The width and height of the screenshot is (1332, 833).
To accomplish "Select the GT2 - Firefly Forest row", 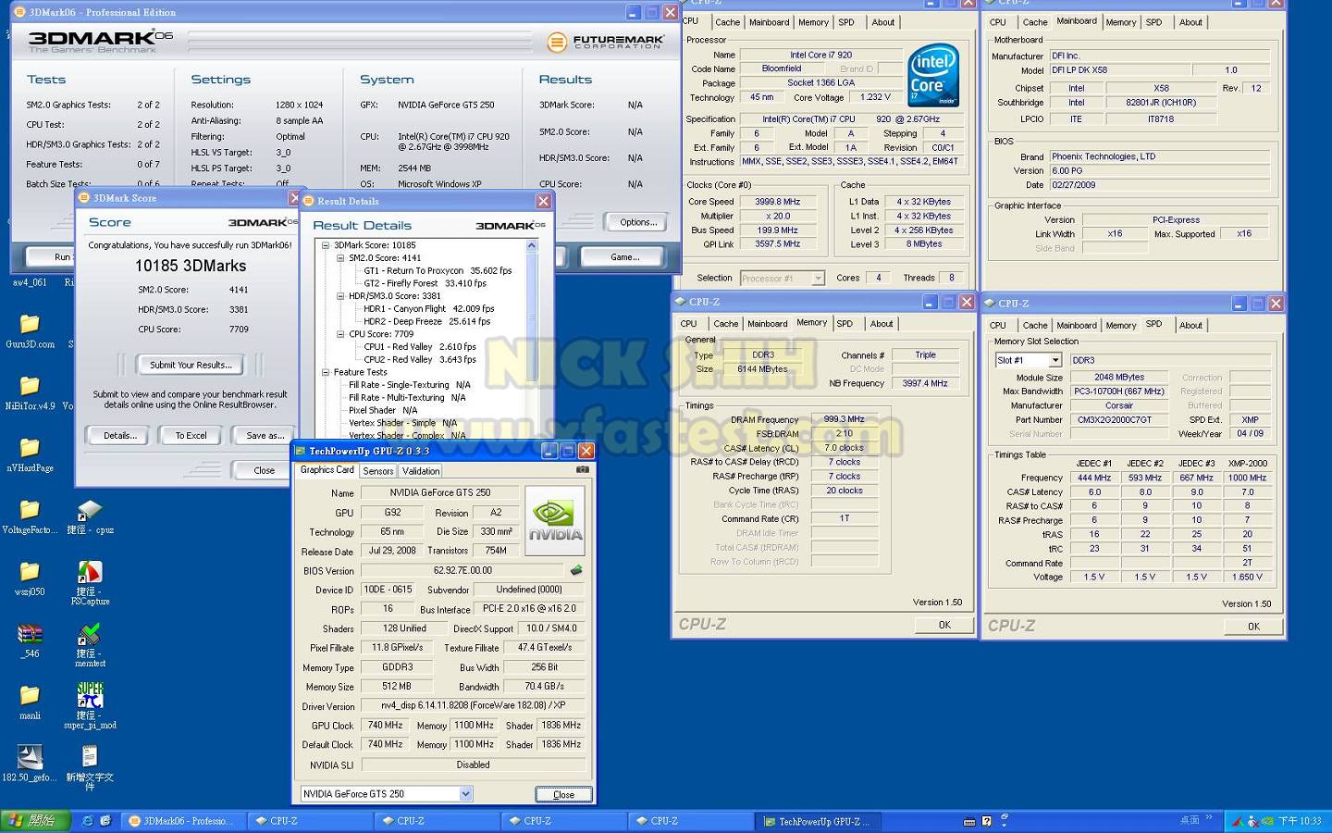I will [425, 284].
